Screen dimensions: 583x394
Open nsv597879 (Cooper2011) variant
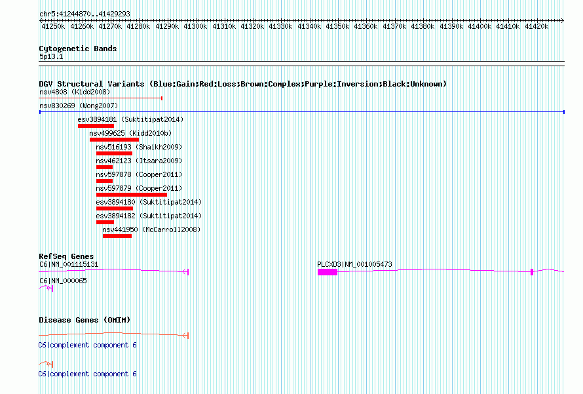click(x=139, y=188)
